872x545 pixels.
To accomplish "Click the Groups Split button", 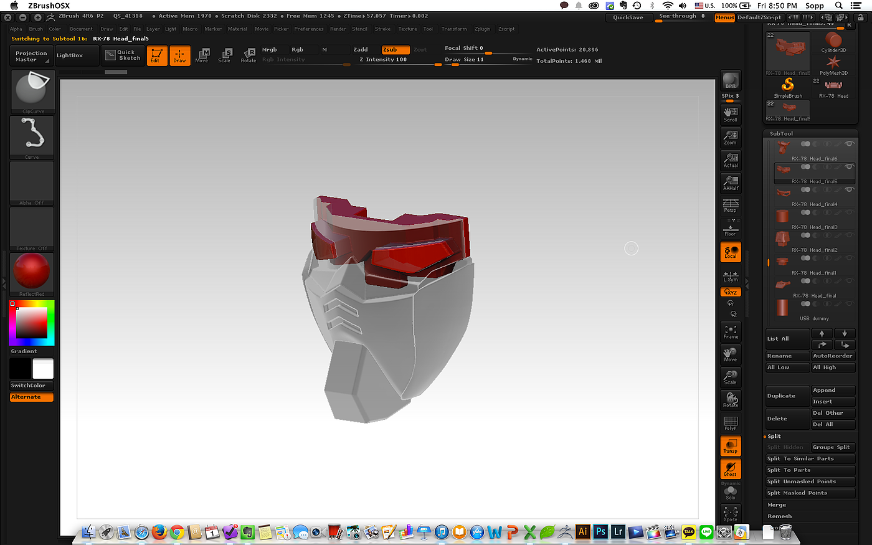I will point(833,447).
